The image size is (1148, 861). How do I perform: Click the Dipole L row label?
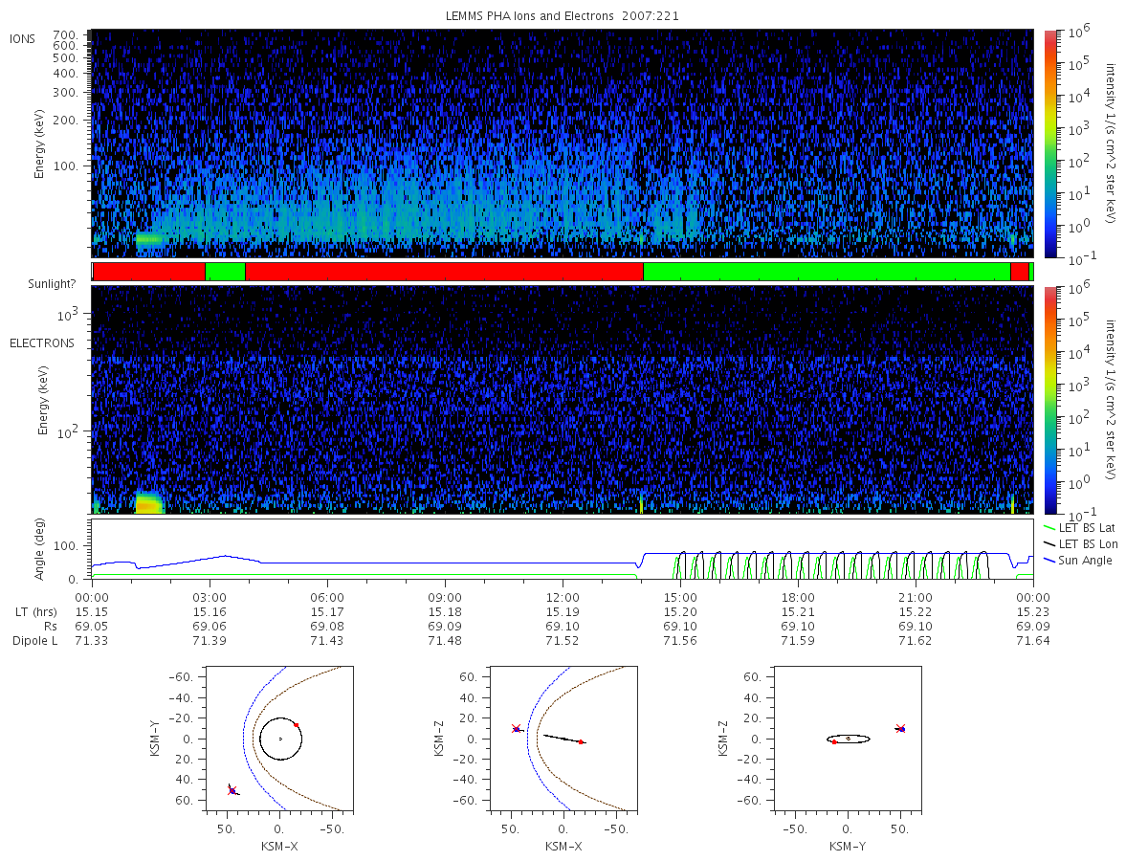pyautogui.click(x=34, y=641)
